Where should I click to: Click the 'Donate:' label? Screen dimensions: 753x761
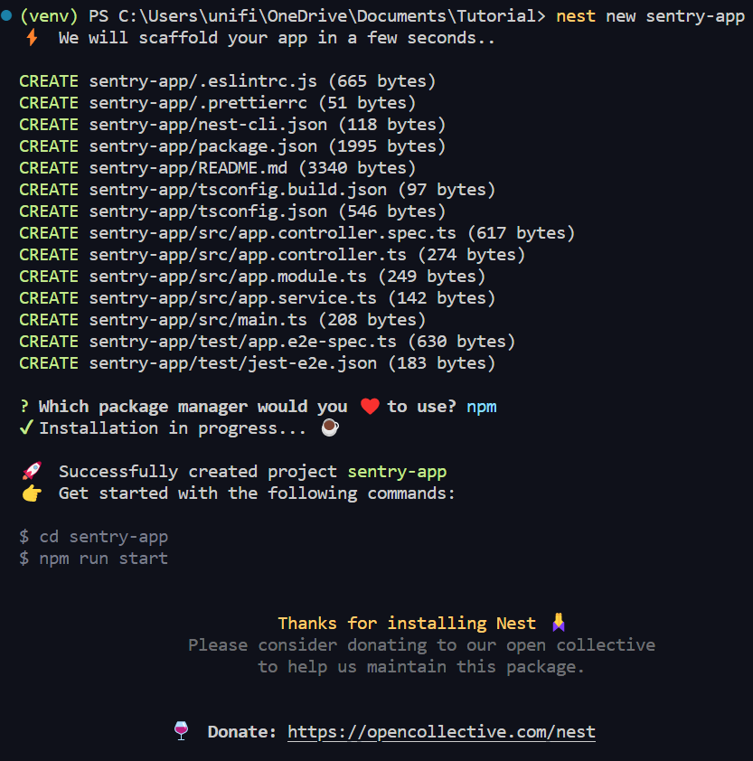(x=242, y=732)
